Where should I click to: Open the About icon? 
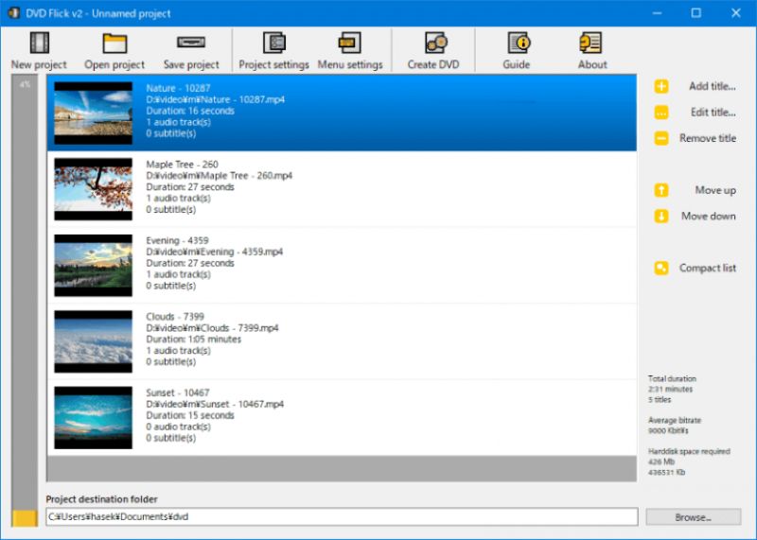click(x=591, y=44)
